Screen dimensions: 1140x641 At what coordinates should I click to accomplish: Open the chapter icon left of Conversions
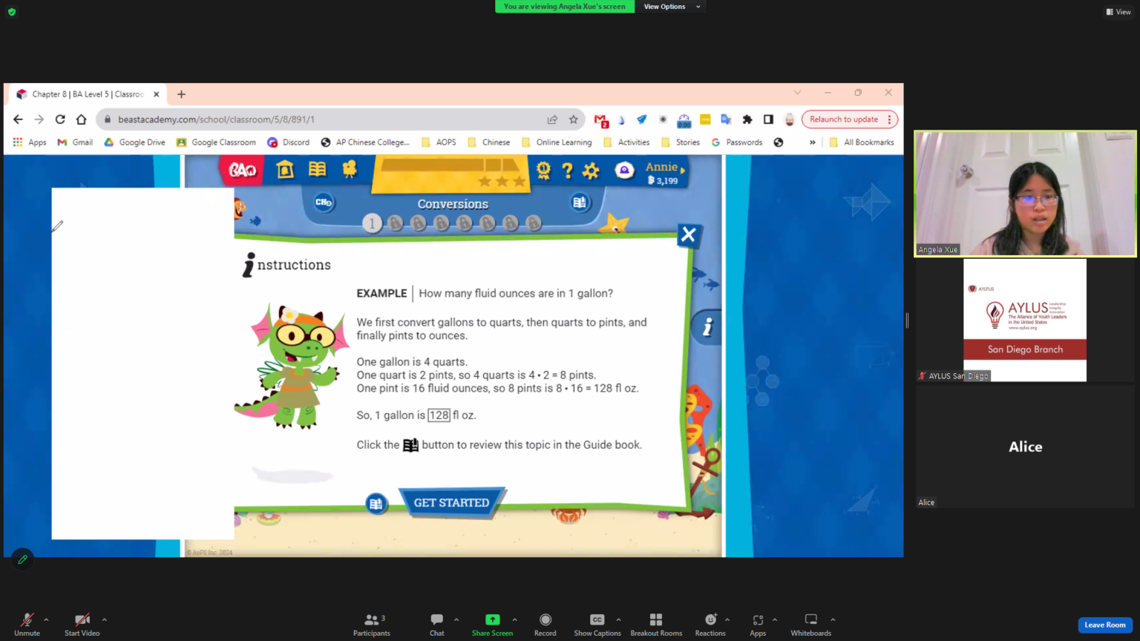pyautogui.click(x=324, y=203)
